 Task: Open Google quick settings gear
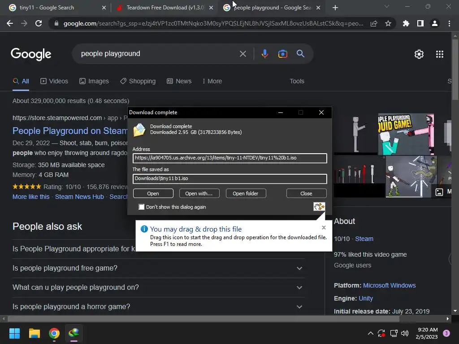coord(419,54)
